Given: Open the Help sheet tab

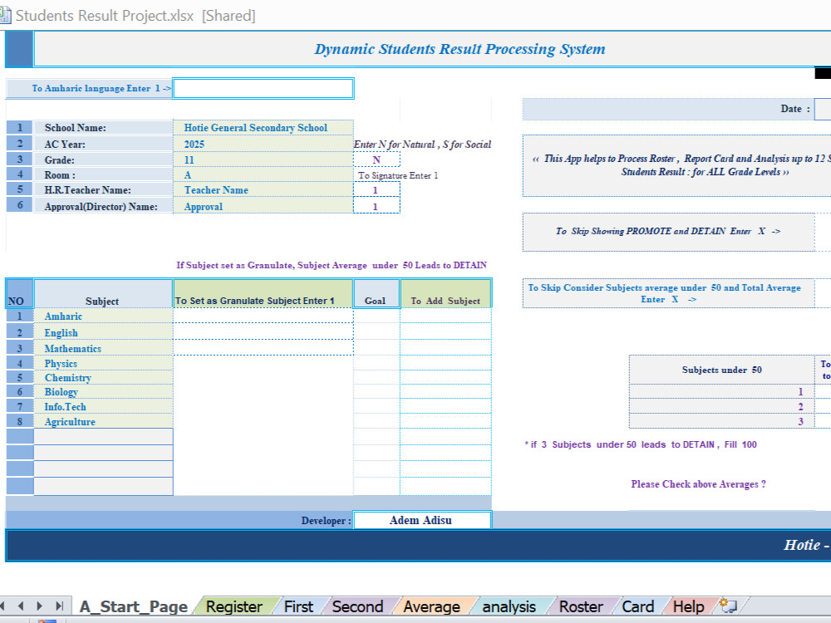Looking at the screenshot, I should click(688, 606).
